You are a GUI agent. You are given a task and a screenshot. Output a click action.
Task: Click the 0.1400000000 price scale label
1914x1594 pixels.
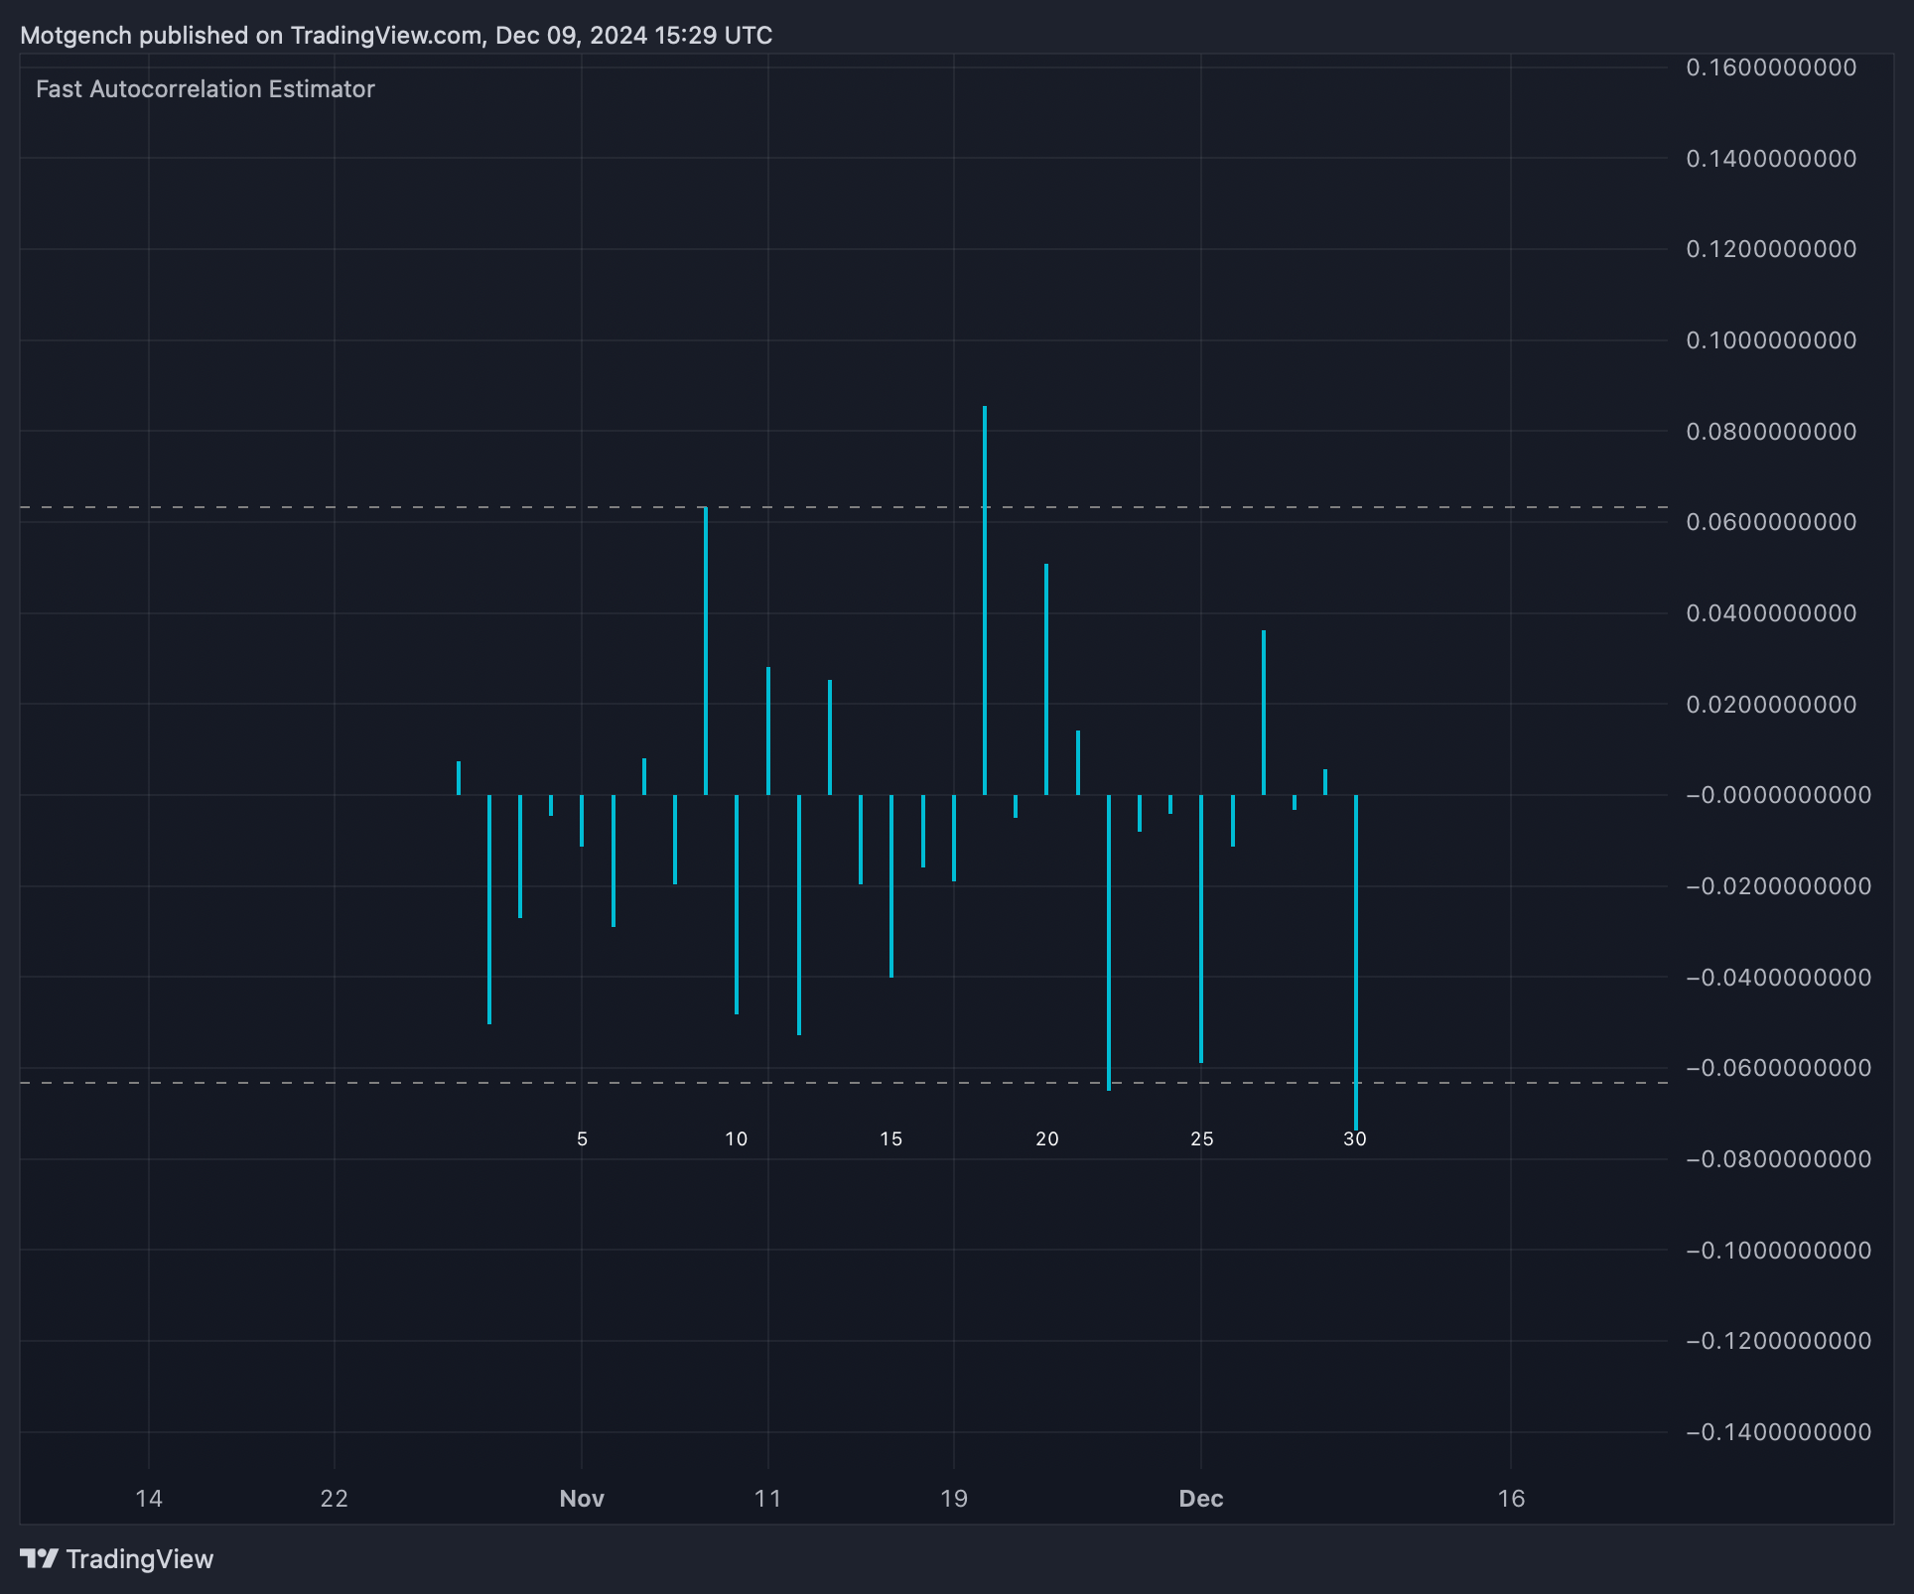[1771, 159]
